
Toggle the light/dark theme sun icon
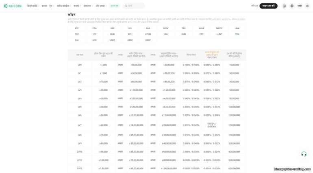307,6
